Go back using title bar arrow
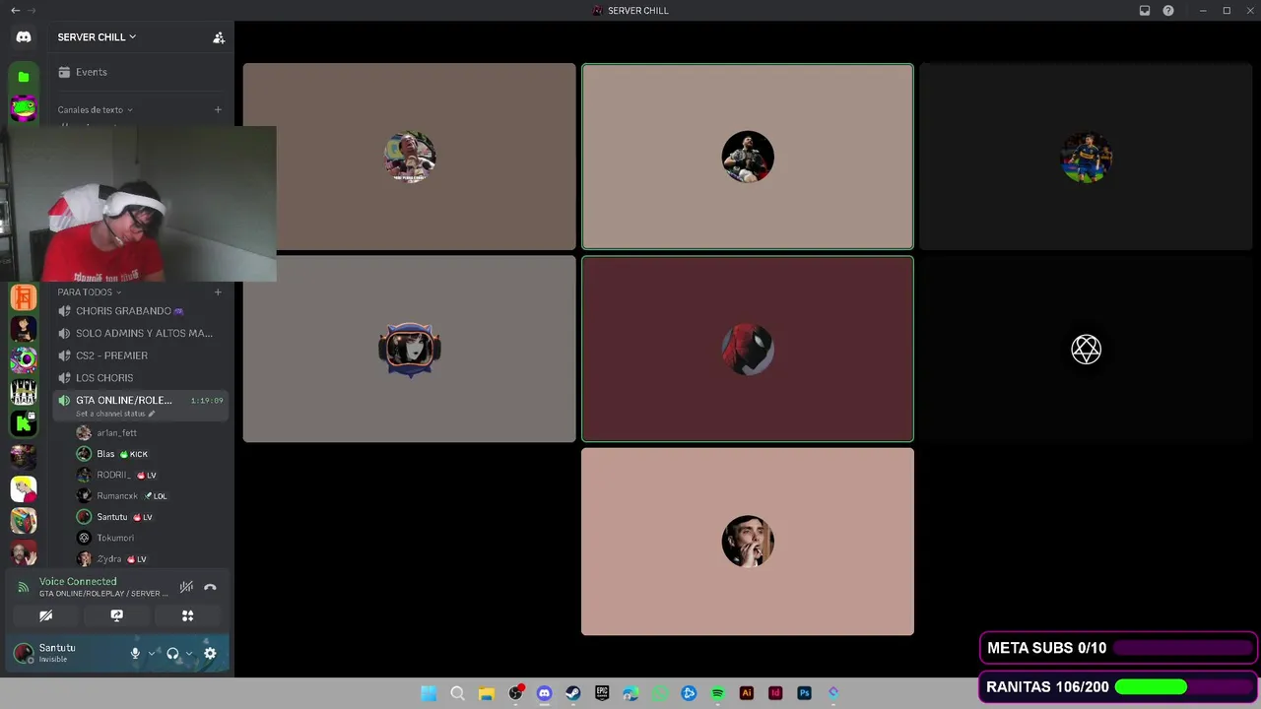1261x709 pixels. click(x=15, y=11)
